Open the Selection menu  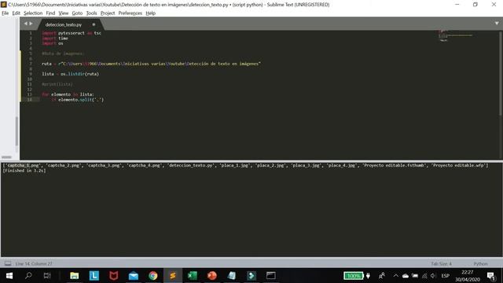(33, 13)
